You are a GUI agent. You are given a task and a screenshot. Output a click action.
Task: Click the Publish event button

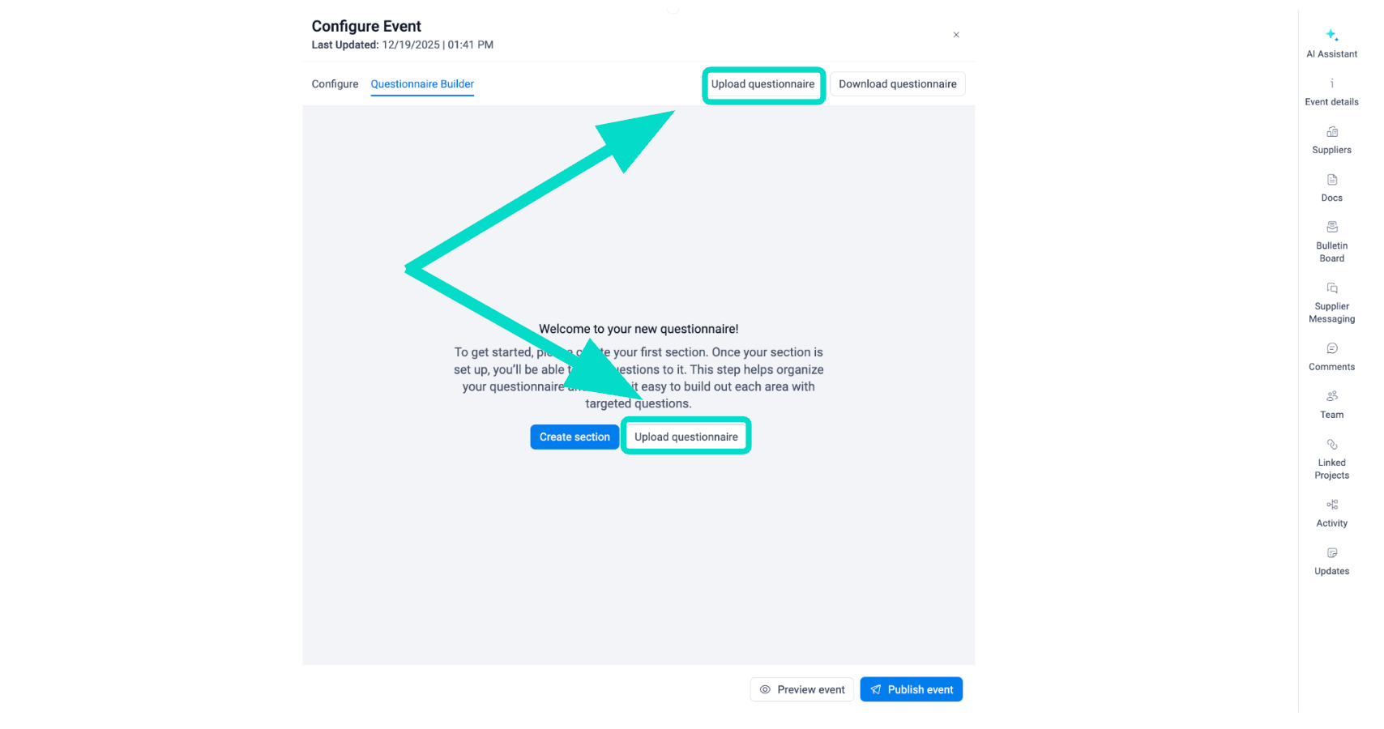click(x=911, y=690)
